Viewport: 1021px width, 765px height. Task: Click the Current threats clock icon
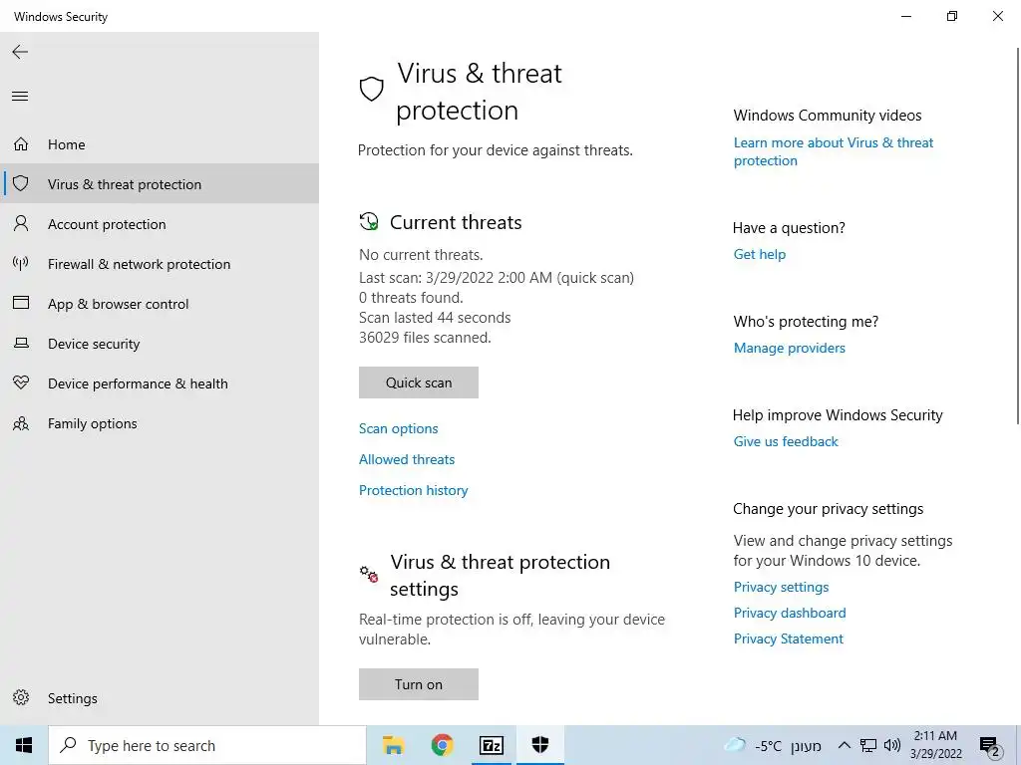click(x=369, y=221)
